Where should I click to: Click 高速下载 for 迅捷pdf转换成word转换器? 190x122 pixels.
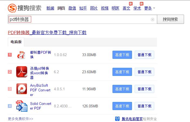pyautogui.click(x=122, y=72)
